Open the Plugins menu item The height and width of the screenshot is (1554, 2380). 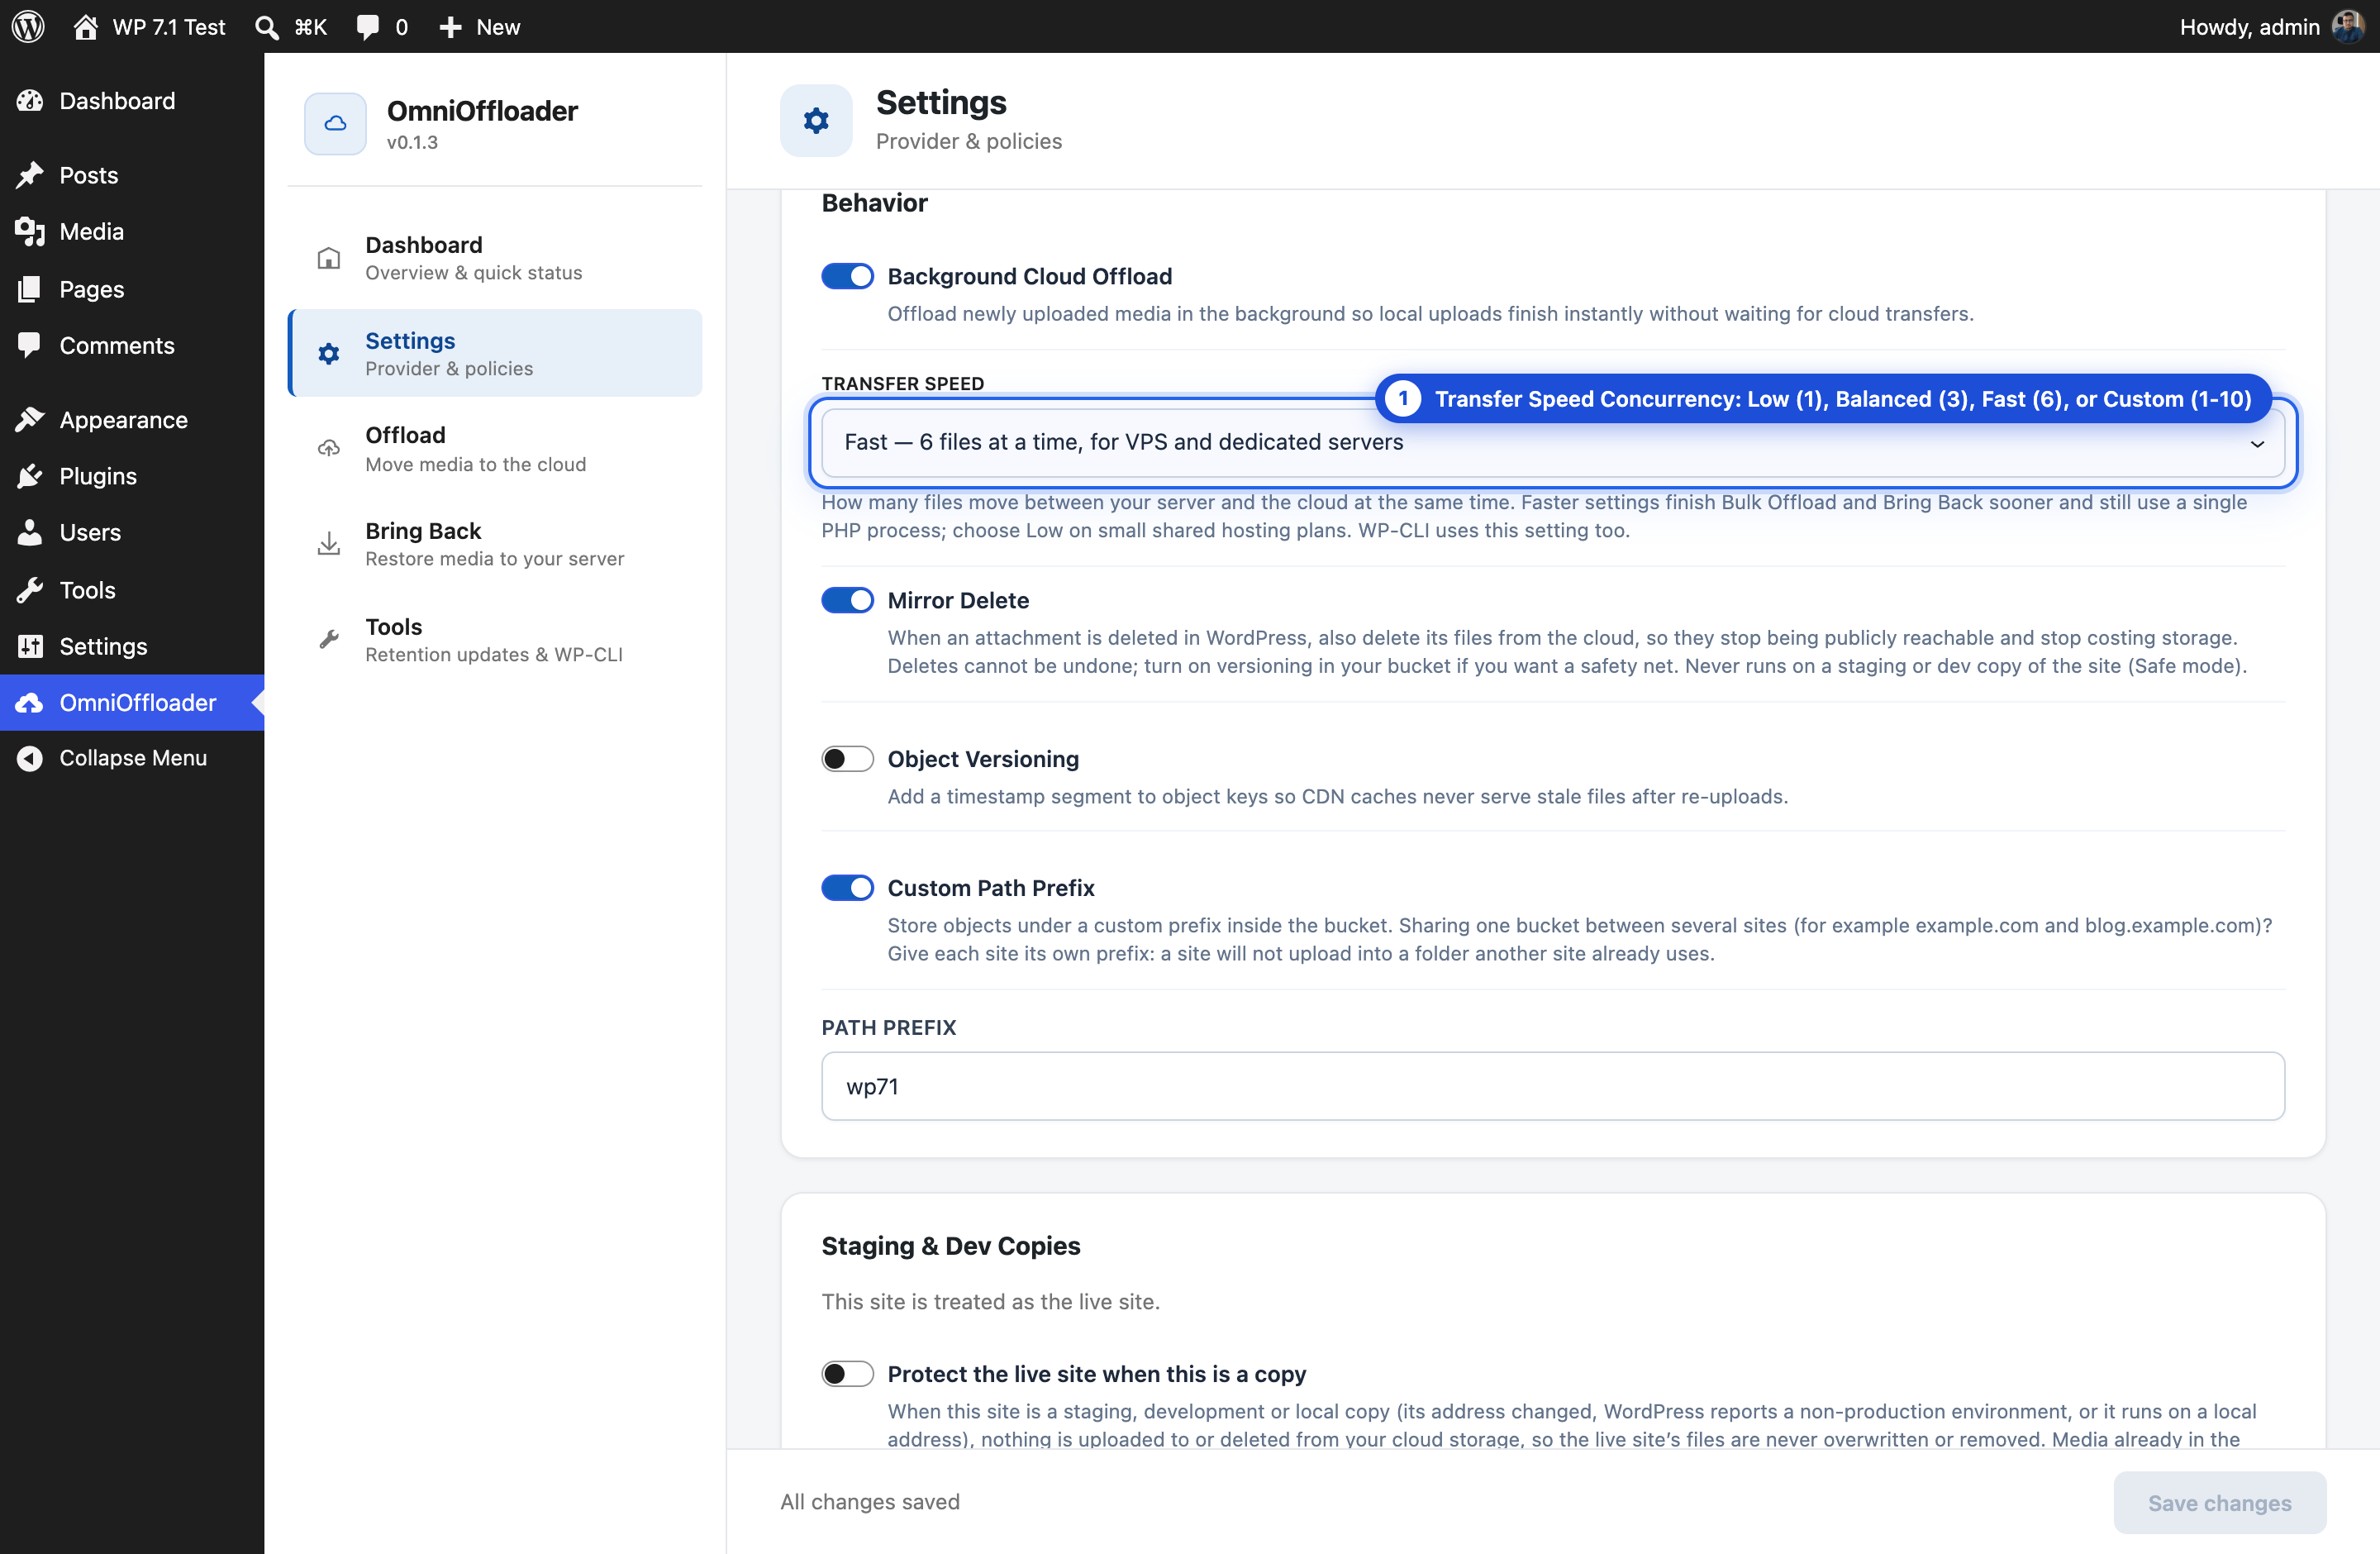click(132, 476)
